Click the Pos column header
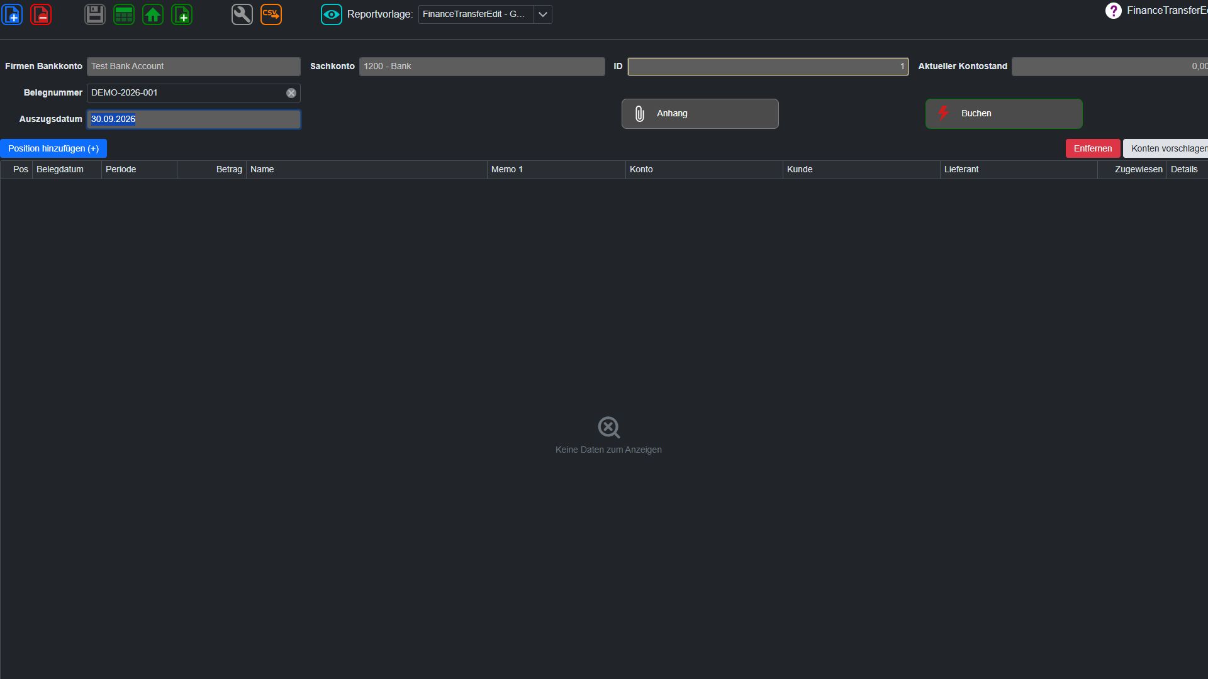Viewport: 1208px width, 679px height. click(x=17, y=169)
